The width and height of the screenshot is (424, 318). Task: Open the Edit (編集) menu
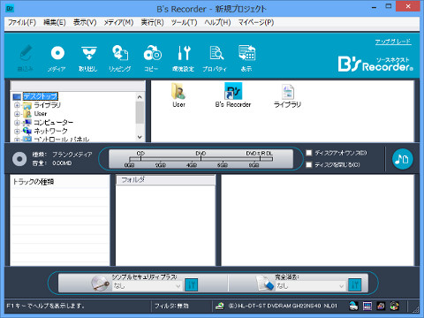55,22
